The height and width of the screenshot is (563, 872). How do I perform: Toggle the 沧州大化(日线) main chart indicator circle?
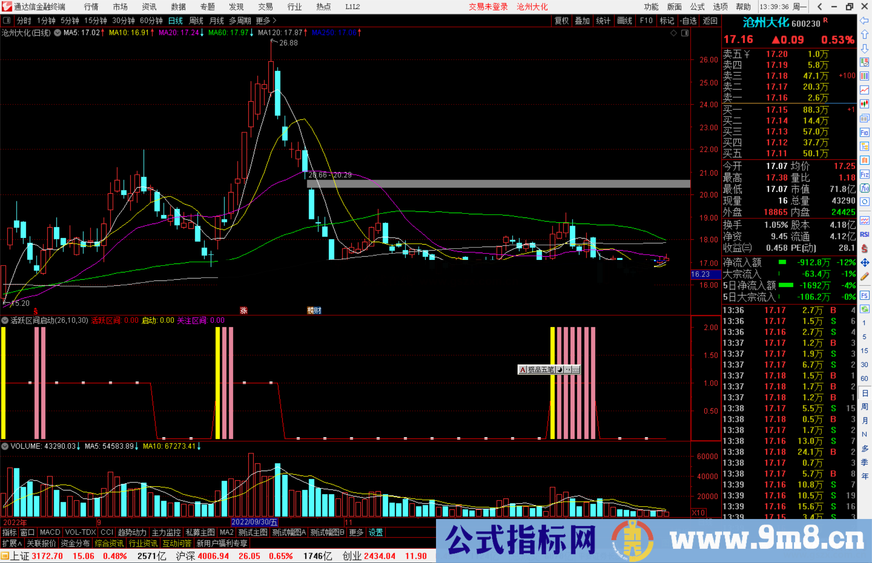(57, 33)
